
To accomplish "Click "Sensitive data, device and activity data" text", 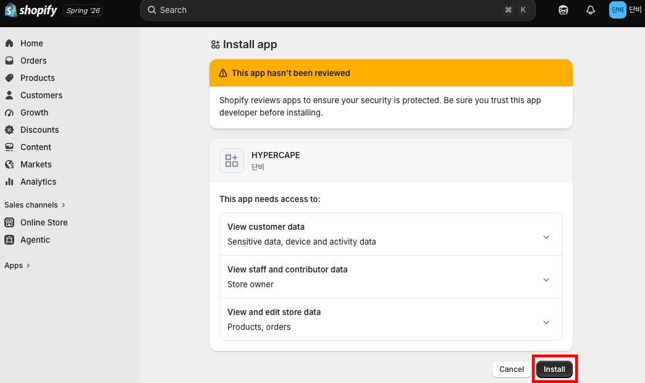I will coord(301,242).
